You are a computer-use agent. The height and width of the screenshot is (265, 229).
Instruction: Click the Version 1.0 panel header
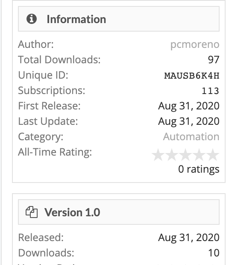click(x=119, y=212)
